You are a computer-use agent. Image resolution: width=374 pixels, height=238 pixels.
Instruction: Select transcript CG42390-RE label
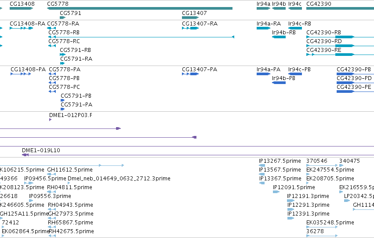pyautogui.click(x=323, y=50)
